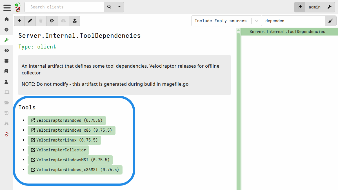Open Notebooks book icon in sidebar

click(6, 71)
